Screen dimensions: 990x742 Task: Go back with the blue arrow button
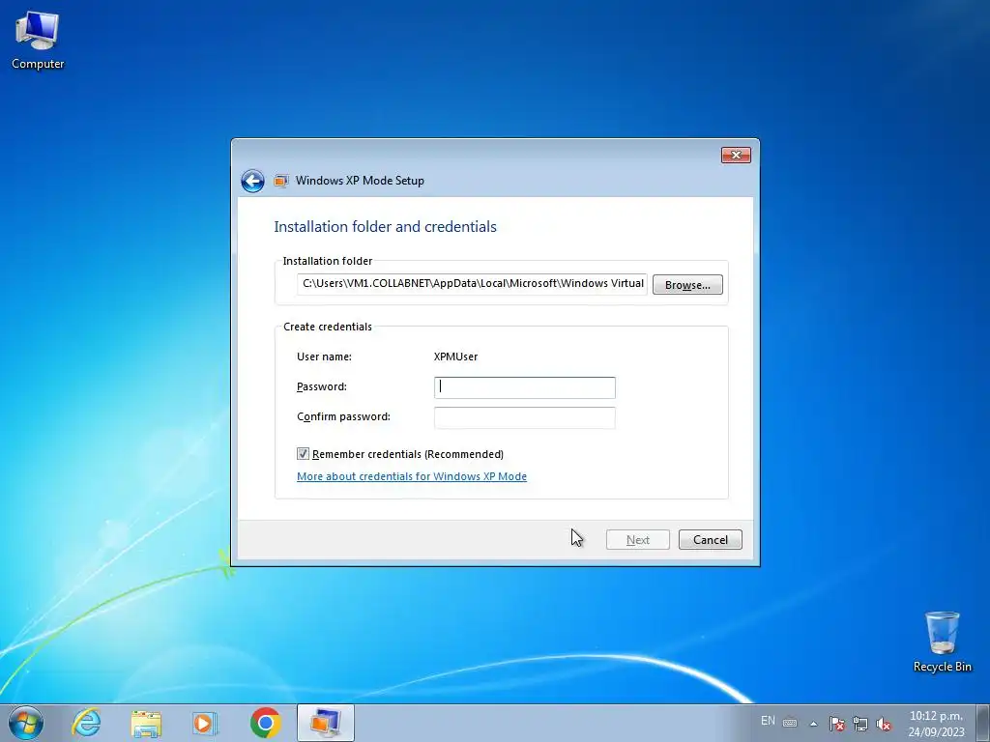252,181
